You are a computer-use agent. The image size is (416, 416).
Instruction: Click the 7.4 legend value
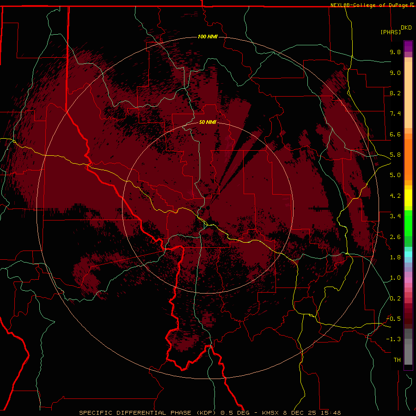[395, 114]
